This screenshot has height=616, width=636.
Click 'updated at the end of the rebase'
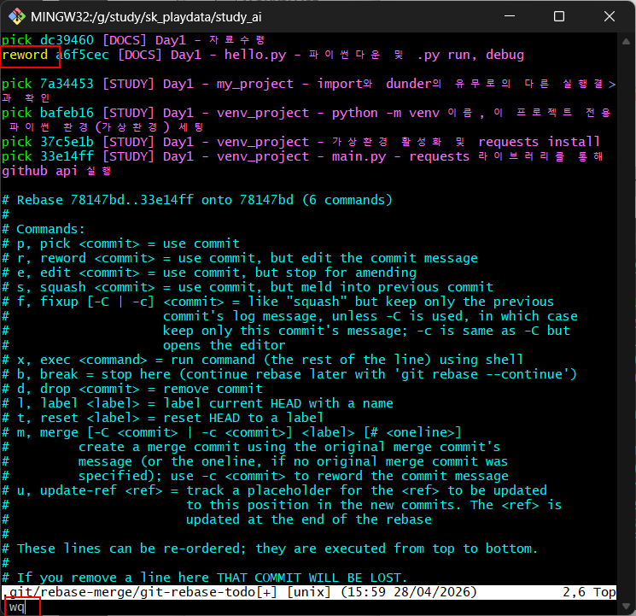point(309,519)
